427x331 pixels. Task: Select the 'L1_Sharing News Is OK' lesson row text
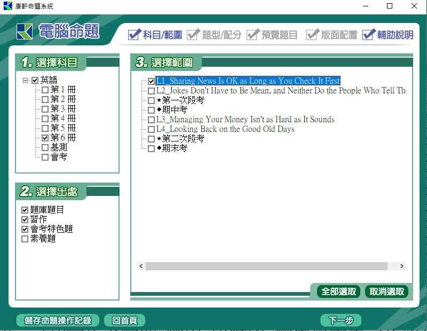[248, 81]
